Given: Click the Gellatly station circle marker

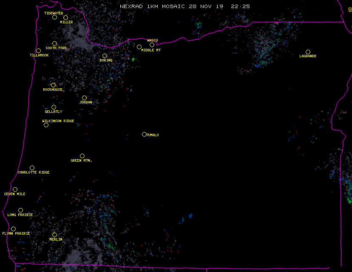Looking at the screenshot, I should pyautogui.click(x=54, y=107).
